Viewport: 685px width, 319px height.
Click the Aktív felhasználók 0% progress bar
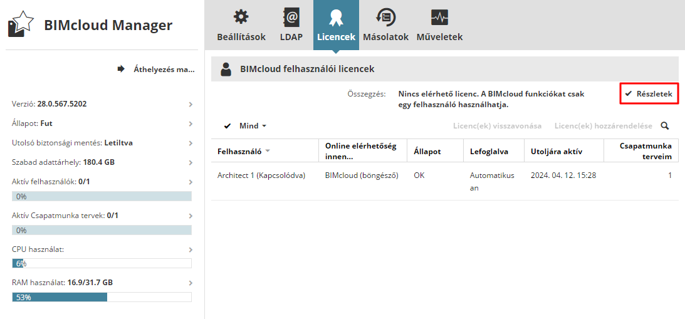(102, 196)
